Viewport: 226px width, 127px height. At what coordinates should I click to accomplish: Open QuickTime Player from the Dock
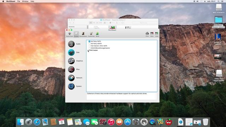tap(152, 122)
